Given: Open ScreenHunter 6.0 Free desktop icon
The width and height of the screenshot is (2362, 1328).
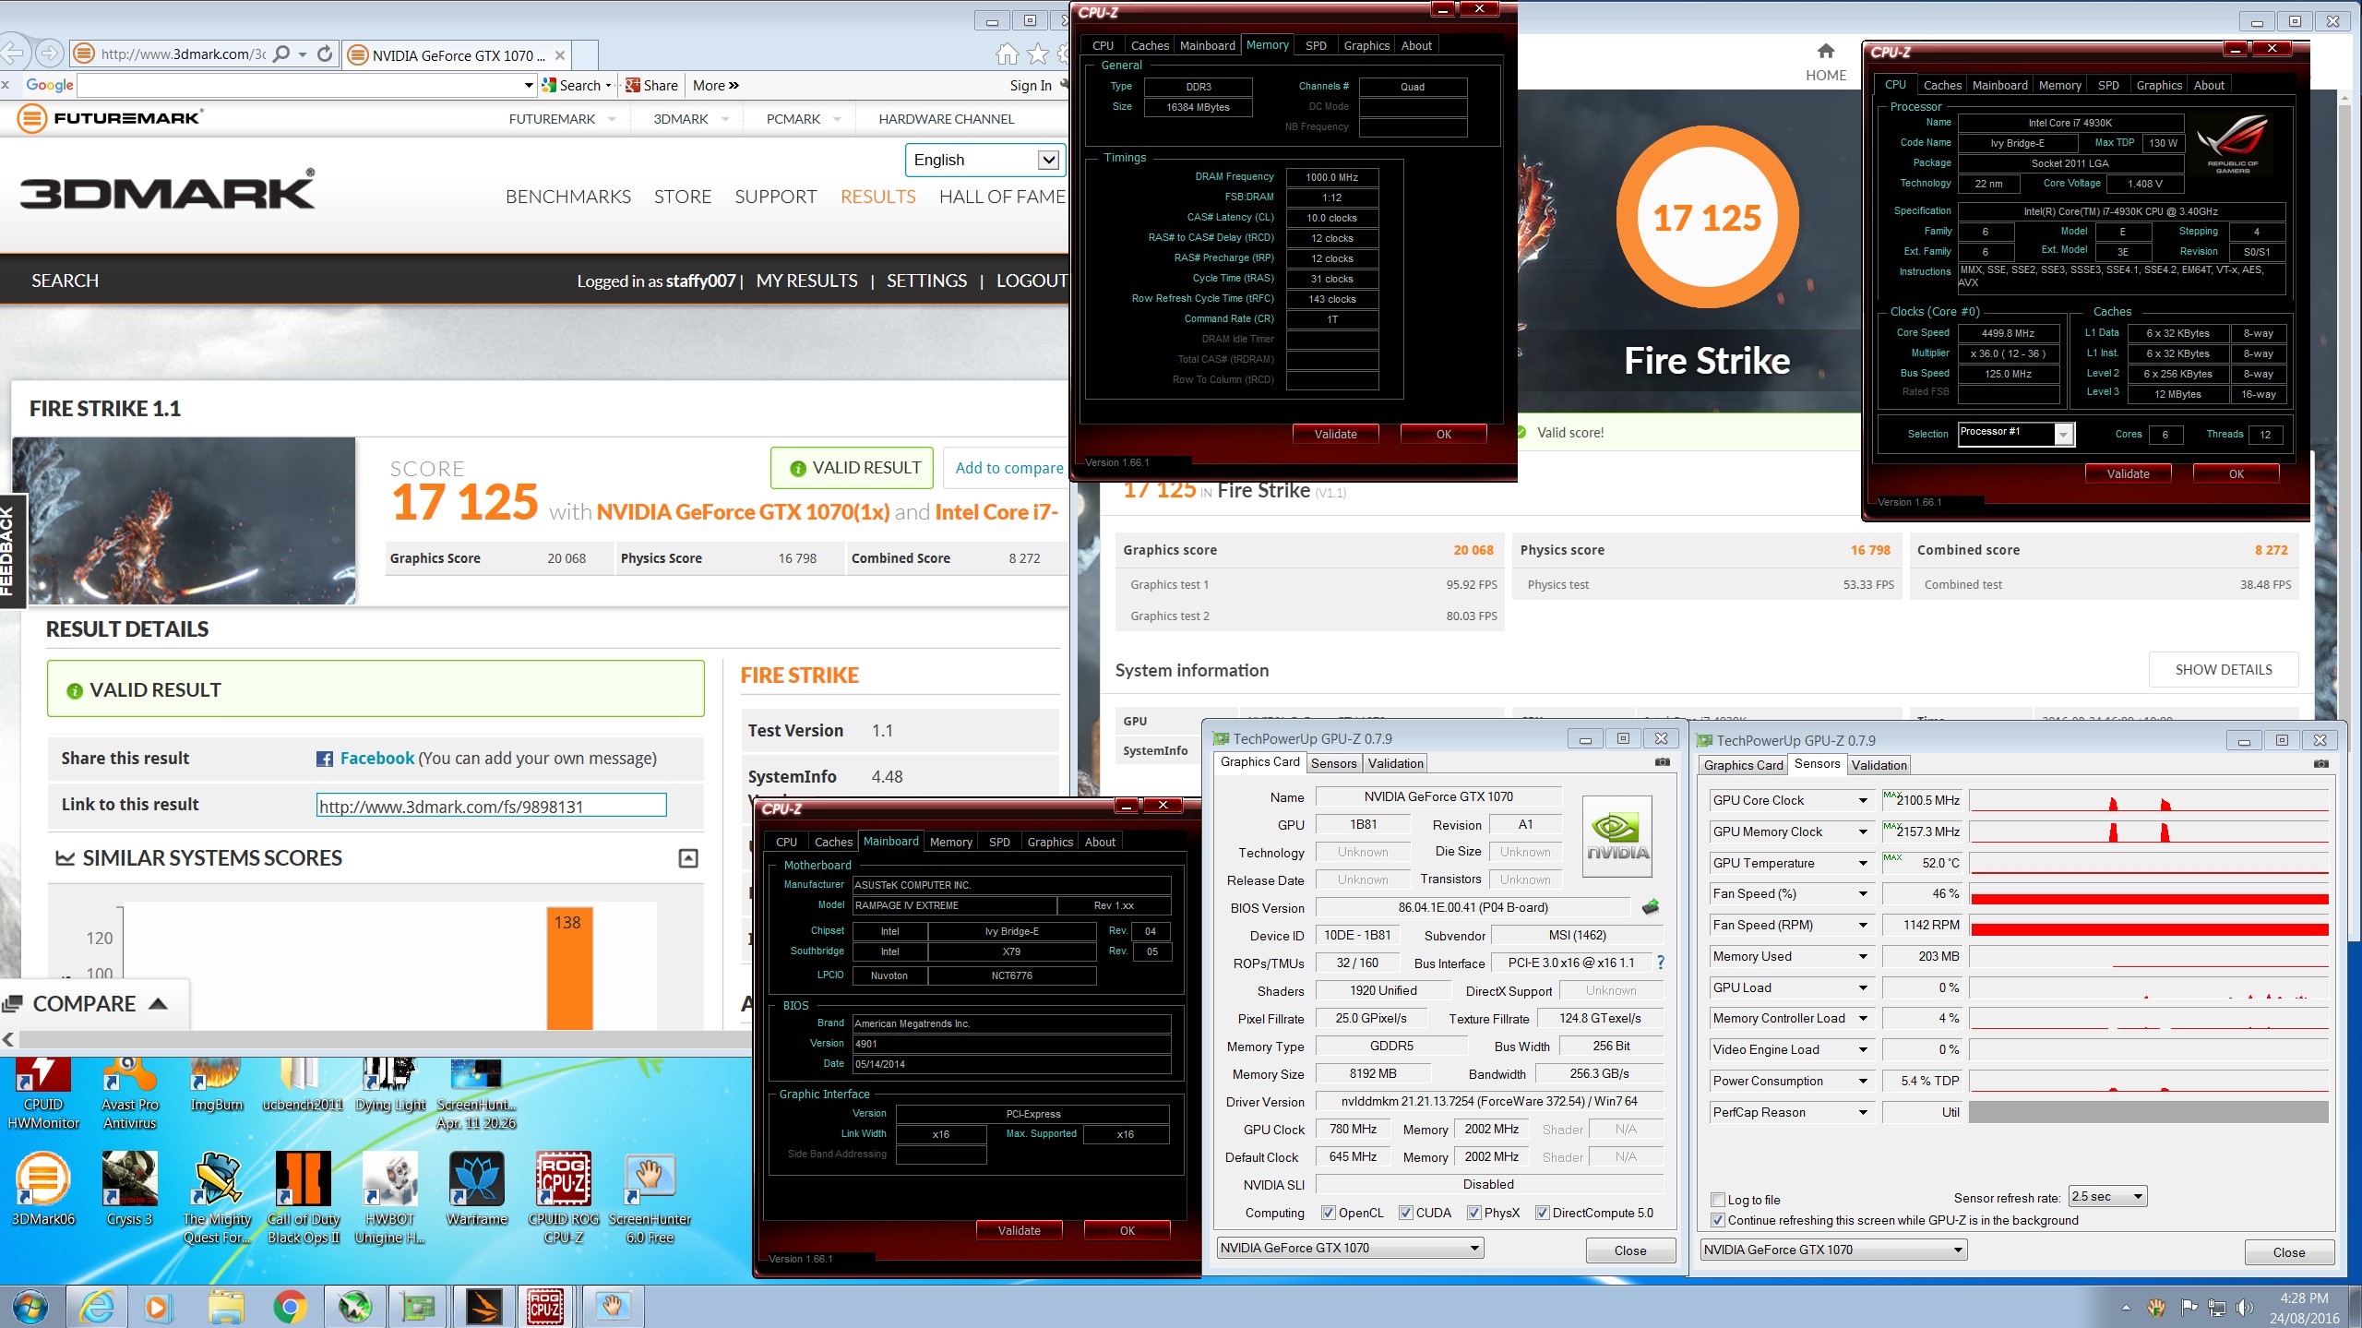Looking at the screenshot, I should pos(650,1198).
